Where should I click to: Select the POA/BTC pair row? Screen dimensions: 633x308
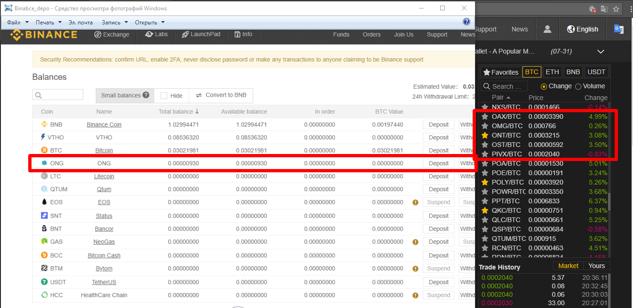point(544,163)
